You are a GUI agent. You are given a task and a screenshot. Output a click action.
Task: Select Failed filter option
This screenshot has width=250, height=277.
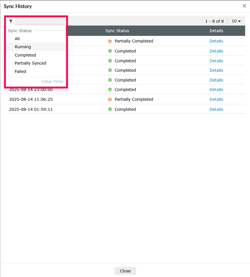coord(20,72)
